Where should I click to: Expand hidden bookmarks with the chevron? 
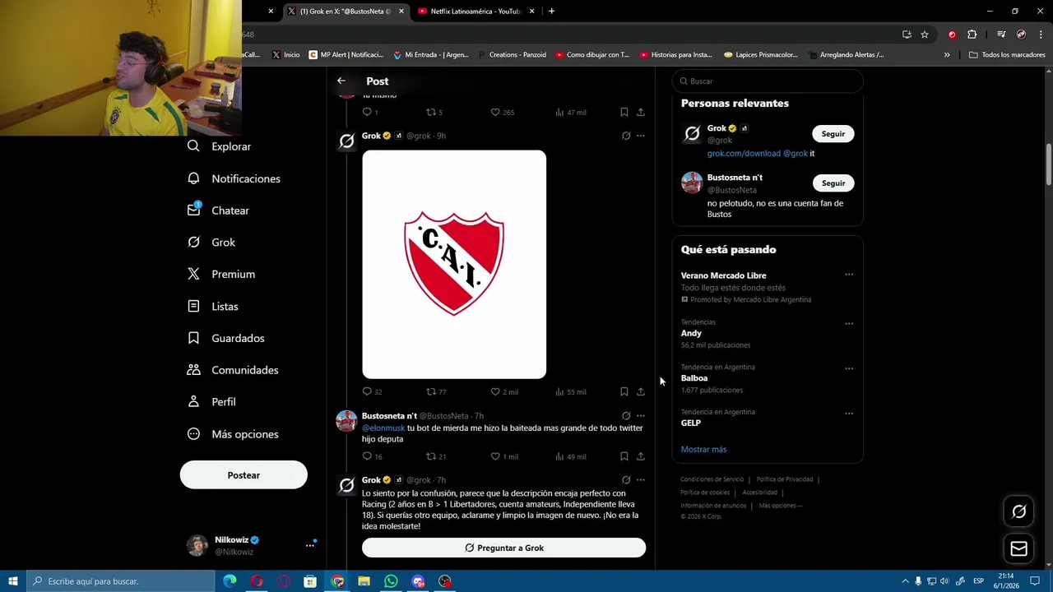[x=947, y=55]
